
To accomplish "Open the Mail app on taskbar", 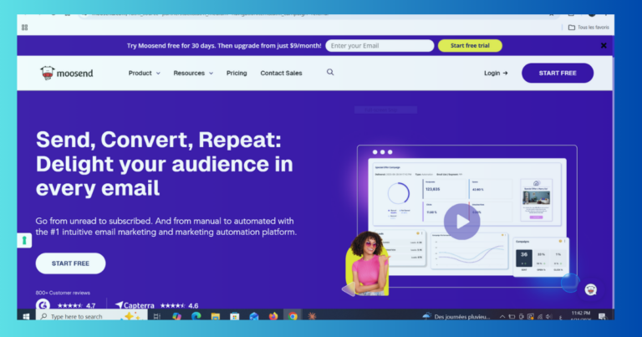I will (254, 316).
